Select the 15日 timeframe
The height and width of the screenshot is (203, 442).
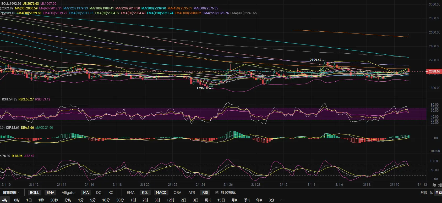pyautogui.click(x=221, y=200)
